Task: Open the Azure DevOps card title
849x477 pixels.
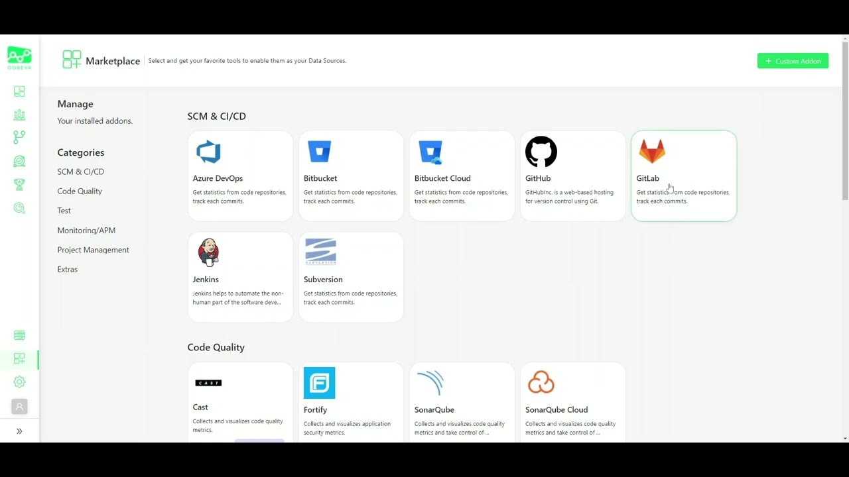Action: point(218,178)
